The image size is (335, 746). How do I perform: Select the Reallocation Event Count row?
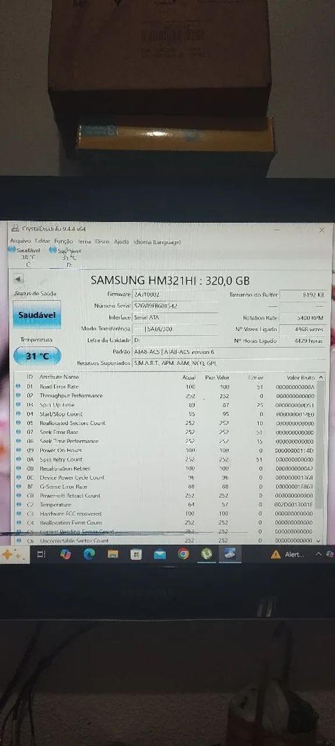[166, 523]
